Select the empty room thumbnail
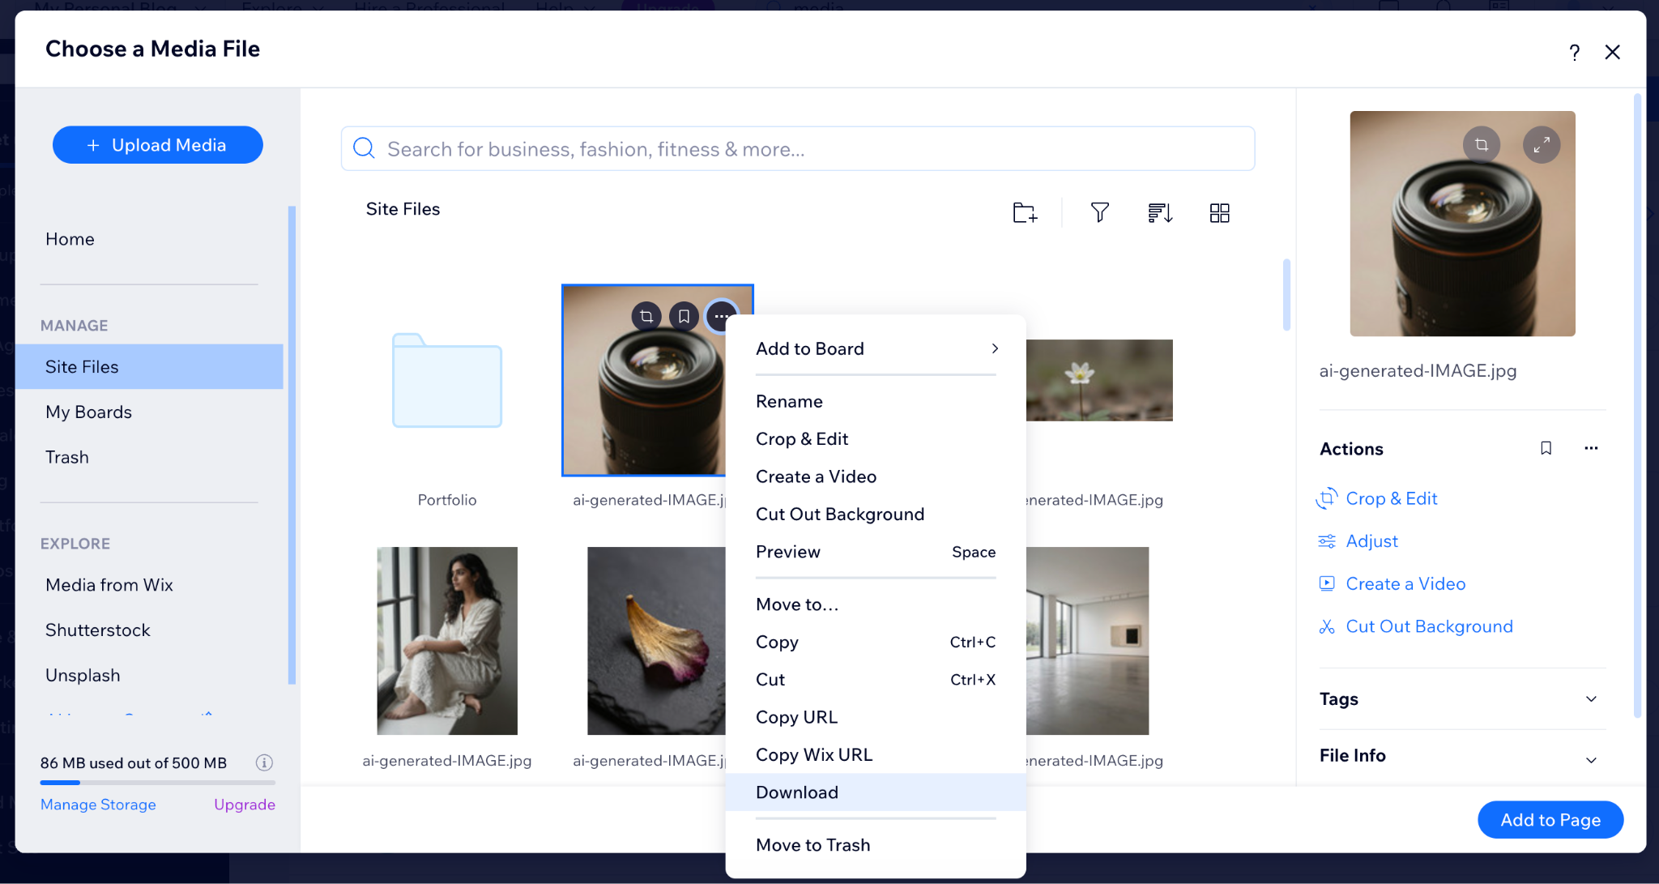 (1087, 641)
